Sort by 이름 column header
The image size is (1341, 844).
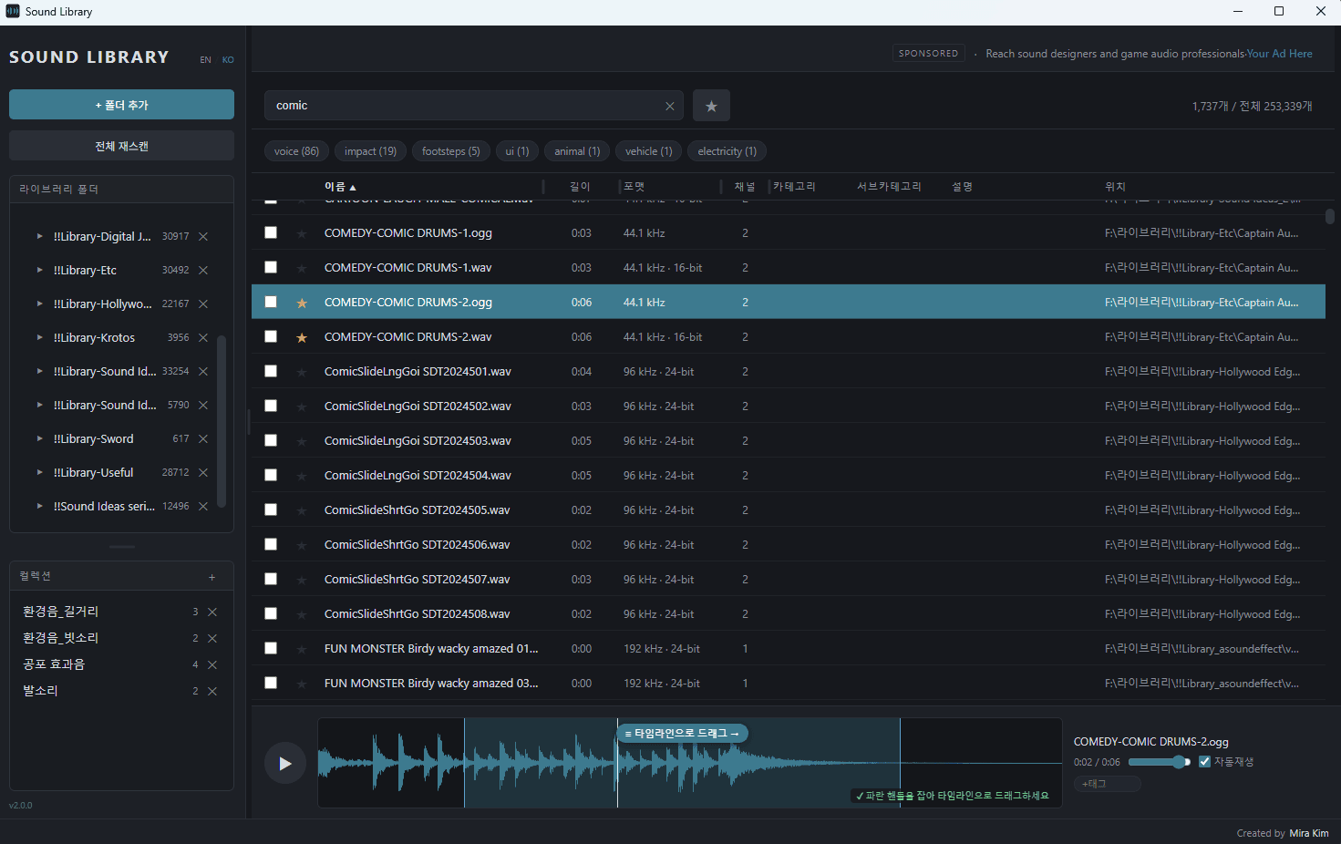[340, 187]
